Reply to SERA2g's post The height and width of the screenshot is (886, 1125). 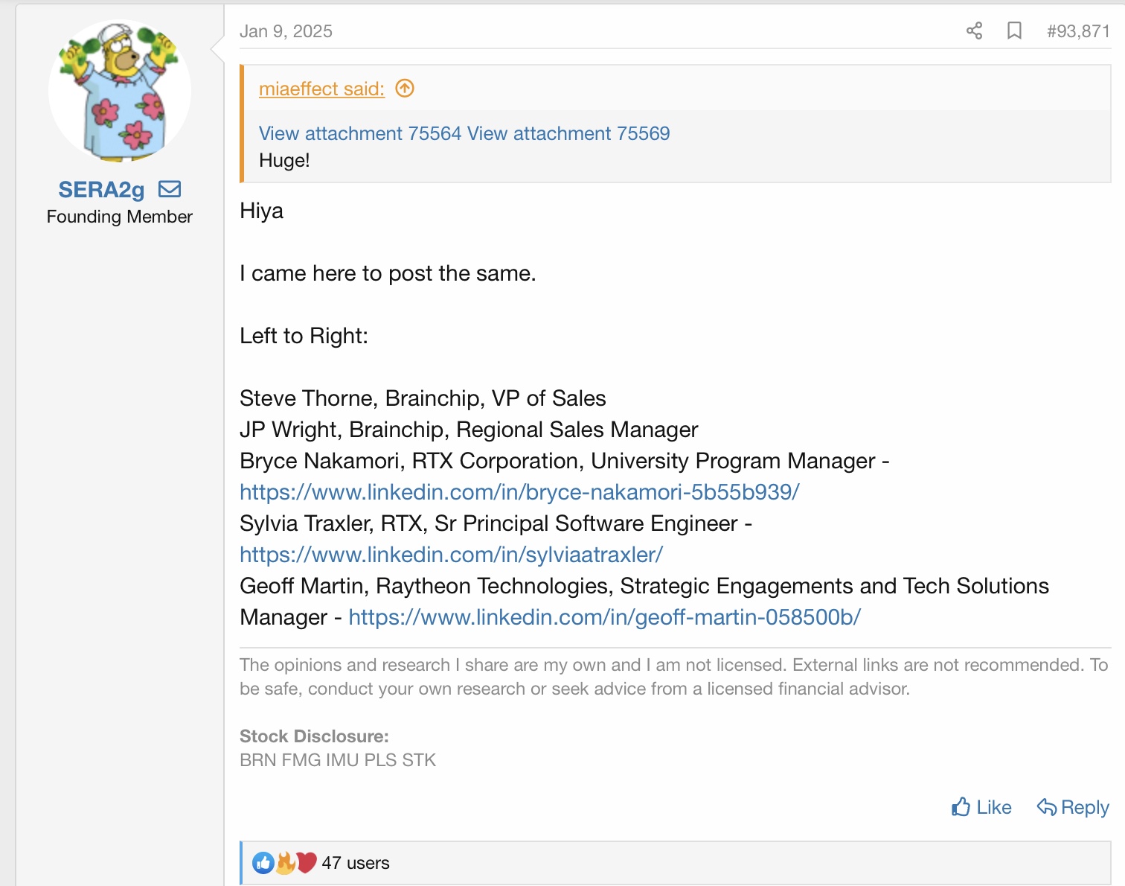point(1073,807)
